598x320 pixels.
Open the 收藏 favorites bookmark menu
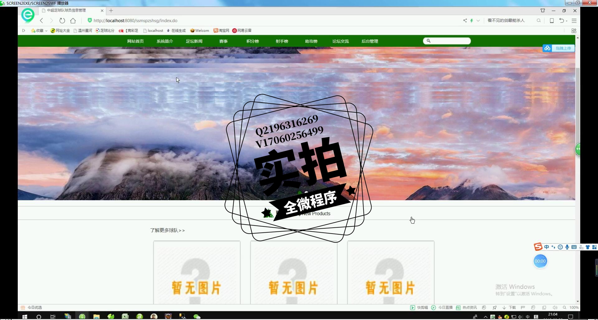pos(39,31)
